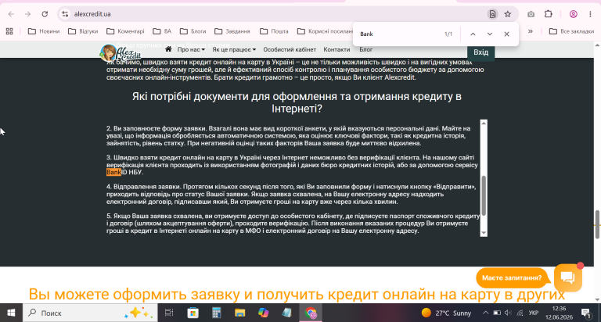Open Особистий кабінет
The width and height of the screenshot is (601, 322).
click(x=290, y=50)
